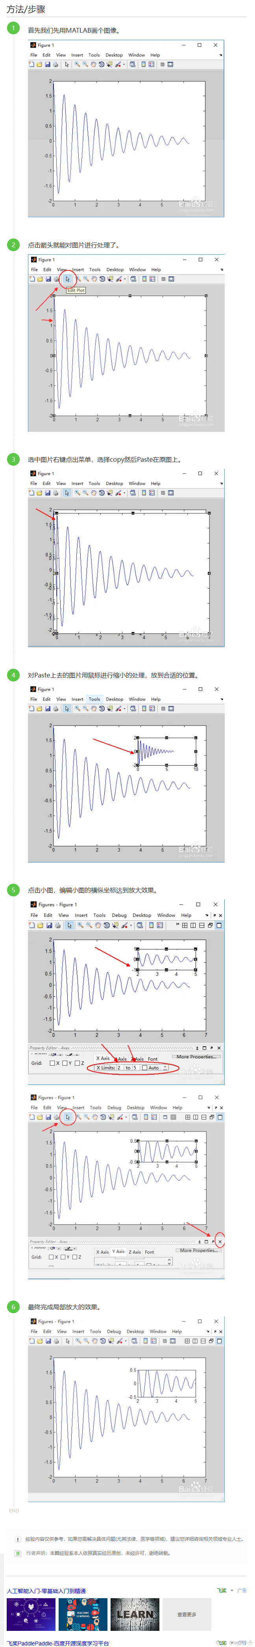Screen dimensions: 255x1647
Task: Select Data Cursor tool in step 6 toolbar
Action: coord(111,1341)
